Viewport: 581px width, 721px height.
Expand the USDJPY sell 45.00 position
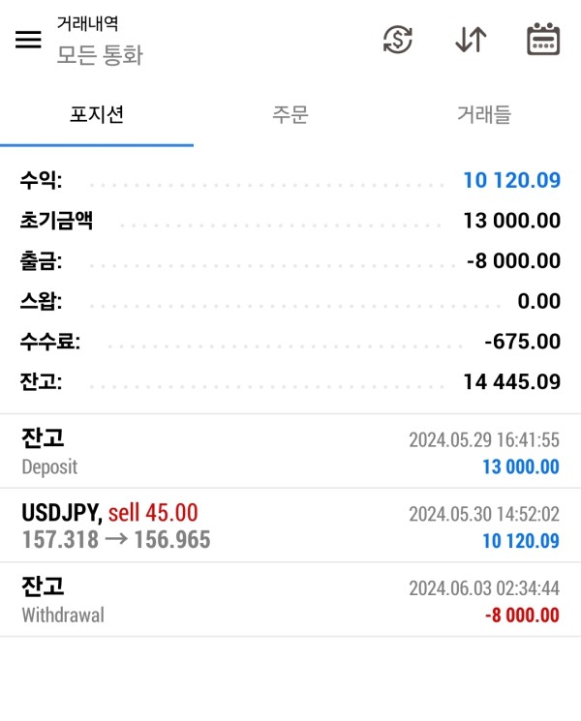coord(290,526)
